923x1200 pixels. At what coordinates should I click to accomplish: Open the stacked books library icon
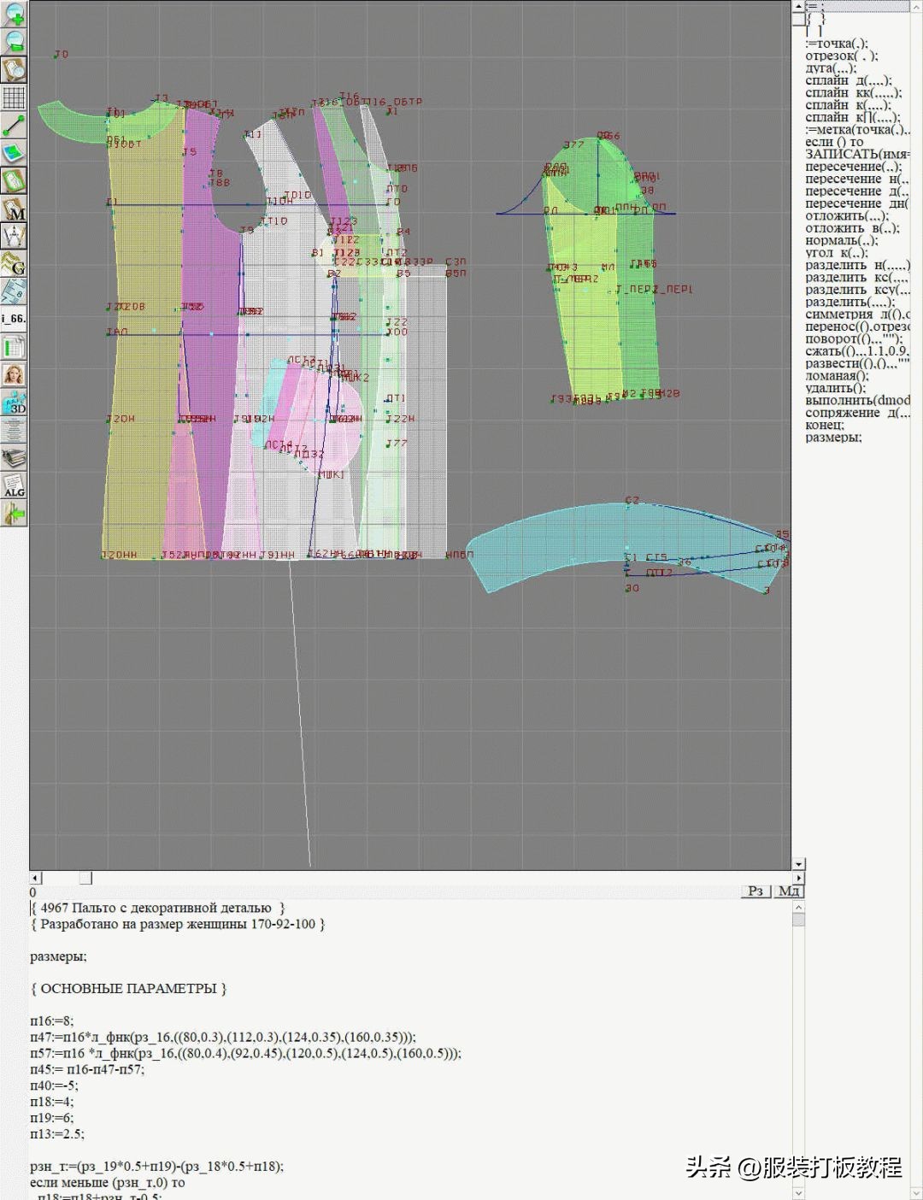tap(14, 458)
